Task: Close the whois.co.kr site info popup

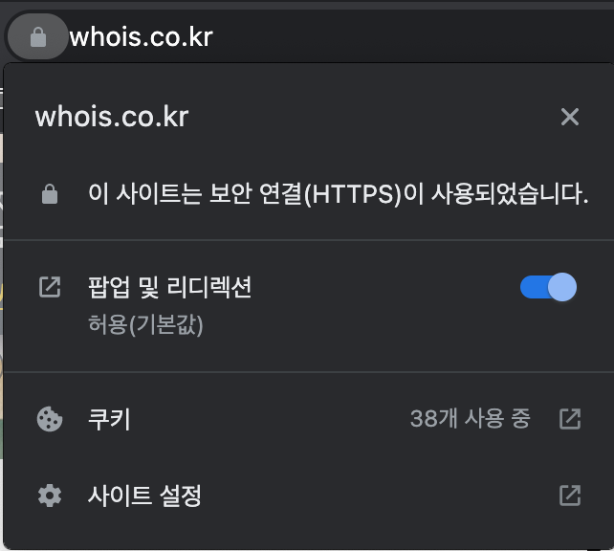Action: click(x=570, y=117)
